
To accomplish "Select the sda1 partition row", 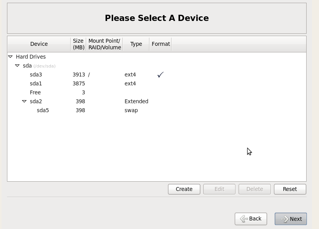I will pyautogui.click(x=157, y=83).
